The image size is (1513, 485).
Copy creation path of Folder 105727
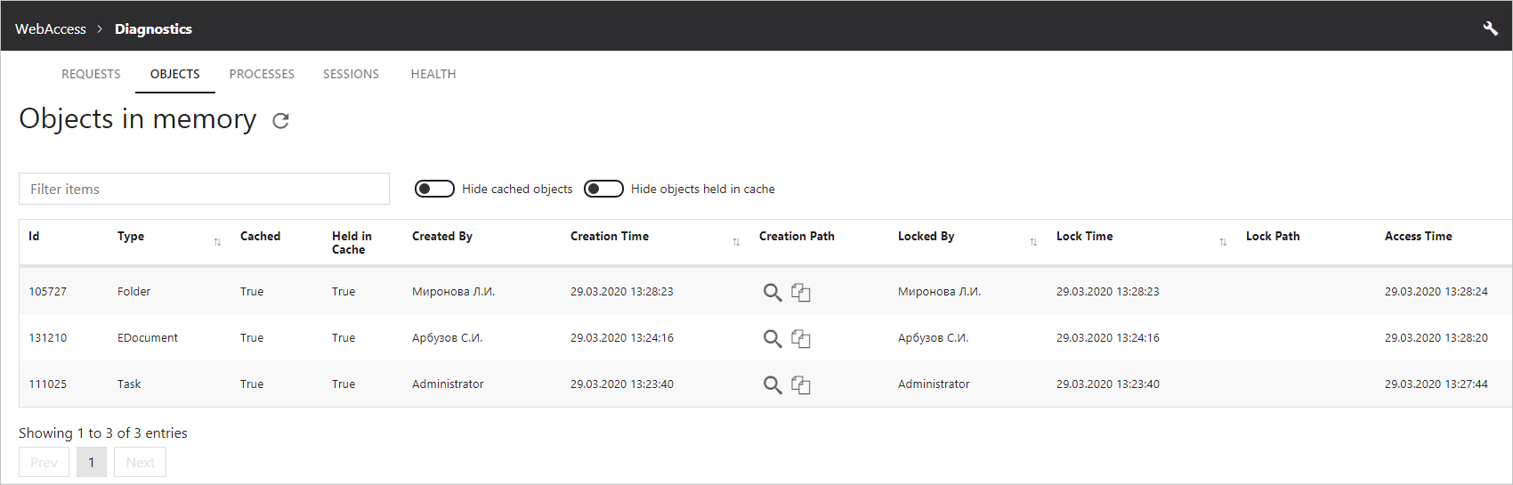pyautogui.click(x=801, y=292)
